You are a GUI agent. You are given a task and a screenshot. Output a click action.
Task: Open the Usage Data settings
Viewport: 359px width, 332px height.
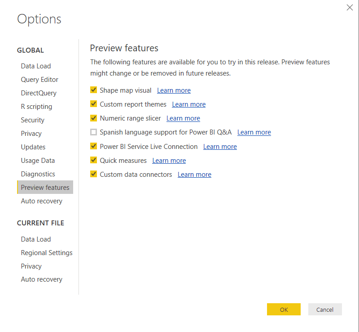(x=38, y=161)
